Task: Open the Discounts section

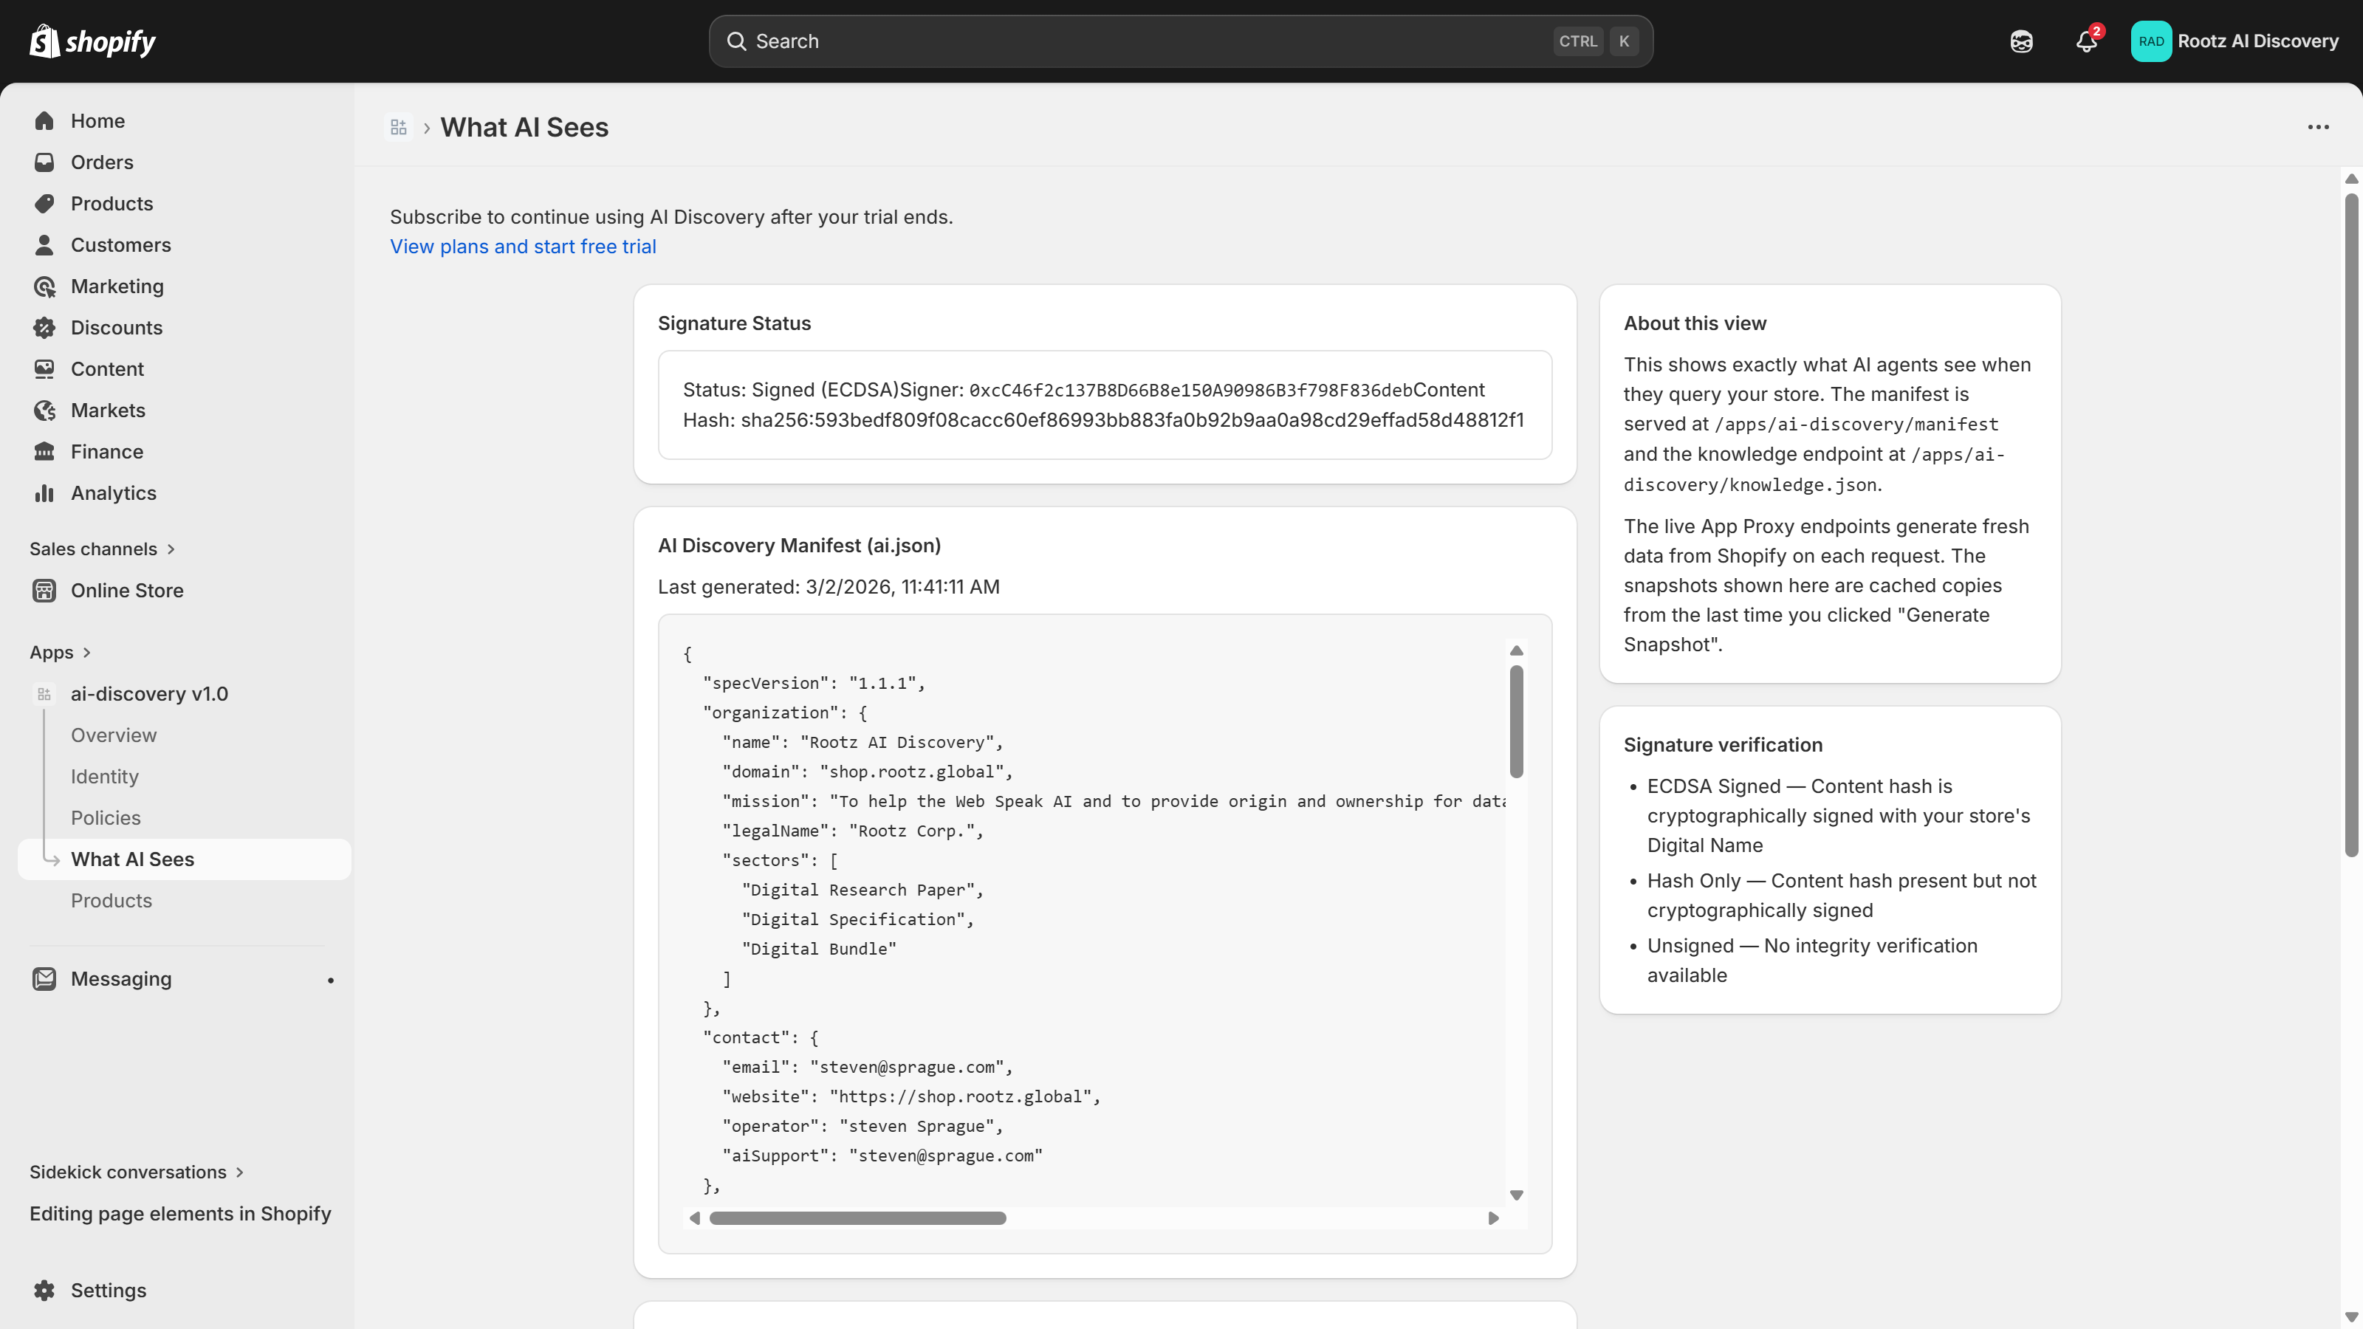Action: tap(117, 327)
